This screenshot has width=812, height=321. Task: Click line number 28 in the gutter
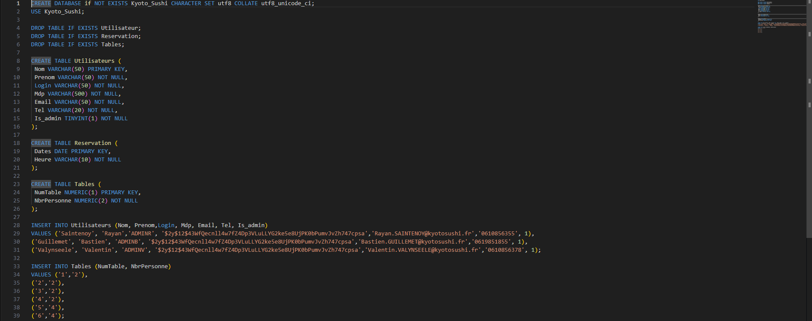pyautogui.click(x=16, y=225)
